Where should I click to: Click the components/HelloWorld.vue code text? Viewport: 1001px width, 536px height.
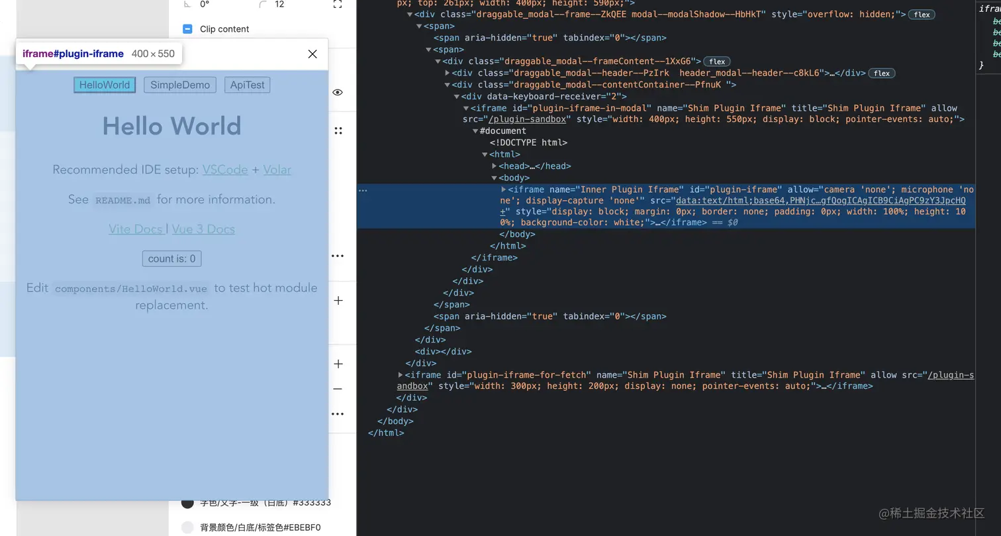click(x=132, y=289)
